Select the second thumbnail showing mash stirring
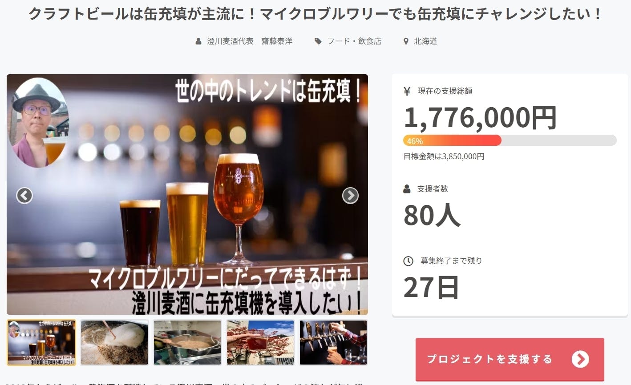Image resolution: width=631 pixels, height=385 pixels. (x=114, y=342)
